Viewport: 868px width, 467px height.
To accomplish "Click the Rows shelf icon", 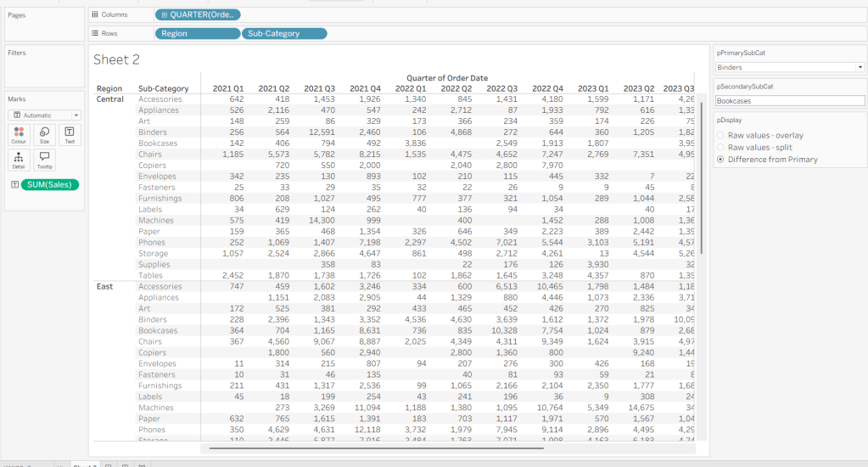I will tap(94, 33).
